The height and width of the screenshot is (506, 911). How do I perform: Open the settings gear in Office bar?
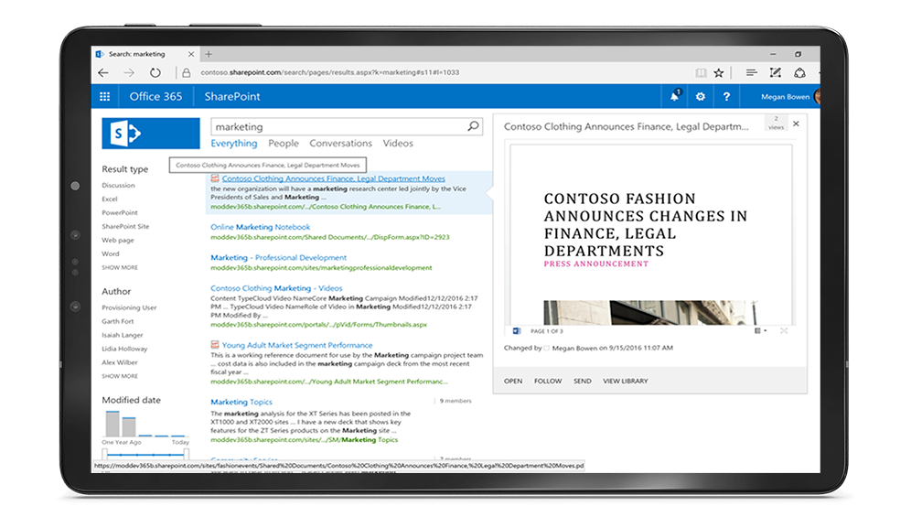click(700, 96)
